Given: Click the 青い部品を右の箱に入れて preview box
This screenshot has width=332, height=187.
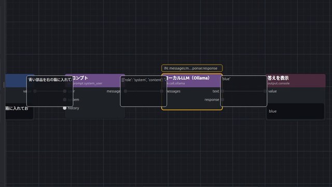Looking at the screenshot, I should pyautogui.click(x=50, y=91).
